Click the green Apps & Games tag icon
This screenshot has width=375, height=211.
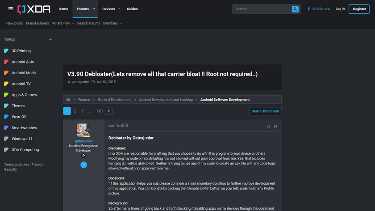click(x=6, y=95)
